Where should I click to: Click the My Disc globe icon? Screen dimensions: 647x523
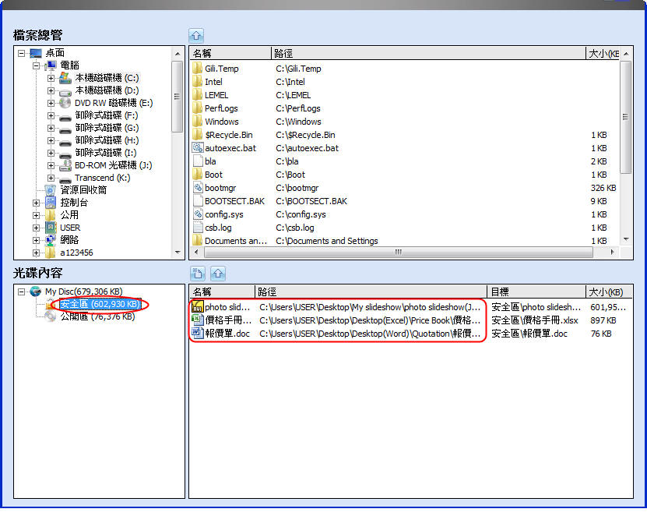[x=35, y=292]
